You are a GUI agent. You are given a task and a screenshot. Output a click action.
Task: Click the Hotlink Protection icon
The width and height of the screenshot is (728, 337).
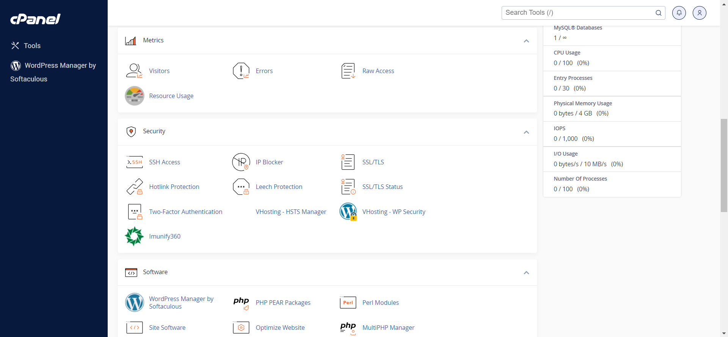click(x=135, y=187)
